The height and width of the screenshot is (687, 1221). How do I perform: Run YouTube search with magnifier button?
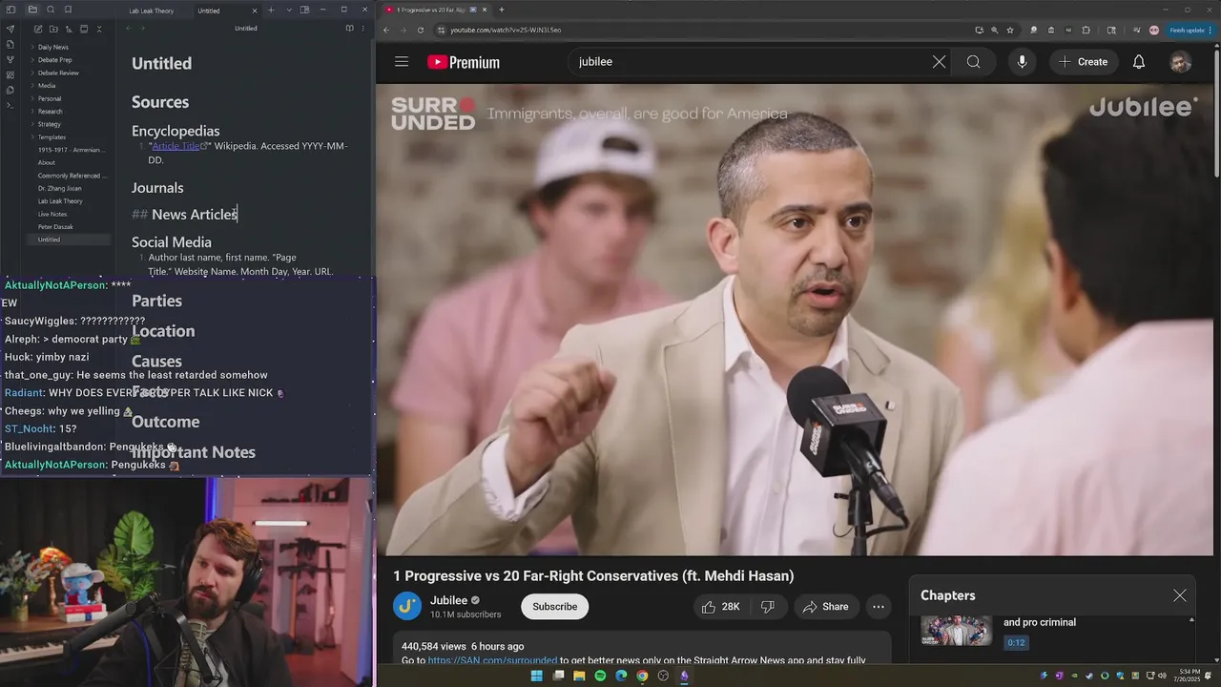pos(973,62)
